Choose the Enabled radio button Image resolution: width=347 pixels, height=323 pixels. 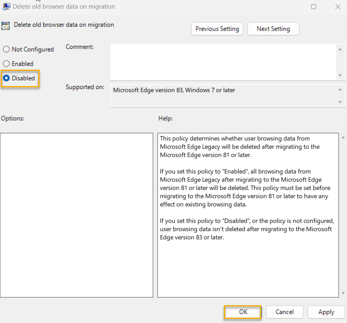tap(6, 64)
